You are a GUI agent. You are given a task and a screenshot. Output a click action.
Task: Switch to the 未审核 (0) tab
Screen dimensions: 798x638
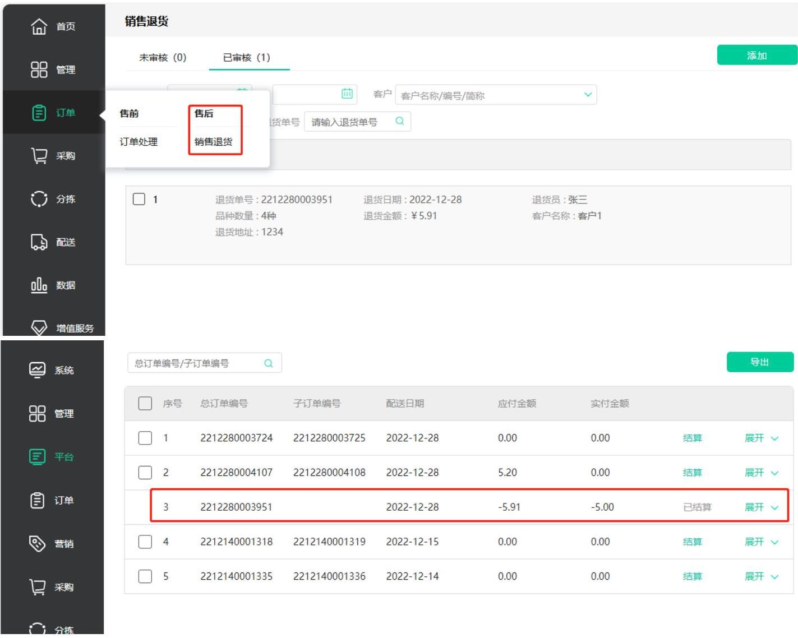pos(163,57)
